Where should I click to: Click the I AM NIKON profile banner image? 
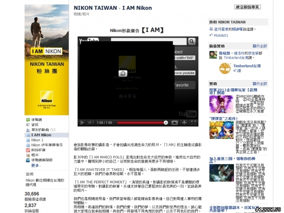tap(47, 60)
